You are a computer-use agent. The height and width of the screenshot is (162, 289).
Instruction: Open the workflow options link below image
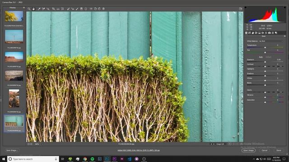tap(139, 150)
